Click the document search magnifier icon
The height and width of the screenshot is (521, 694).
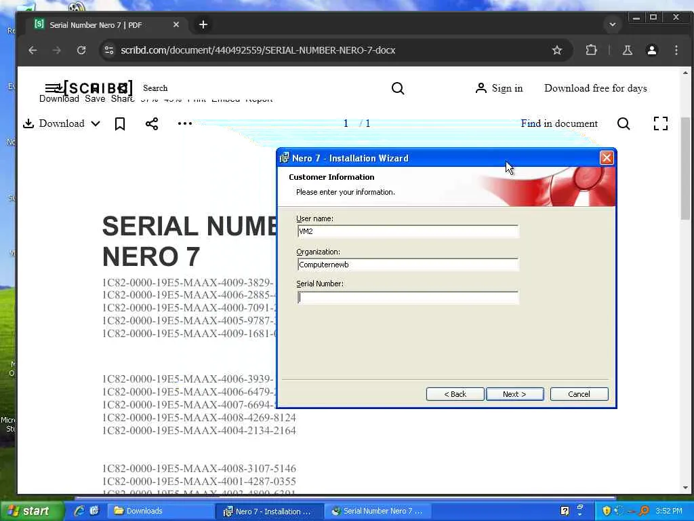click(624, 123)
